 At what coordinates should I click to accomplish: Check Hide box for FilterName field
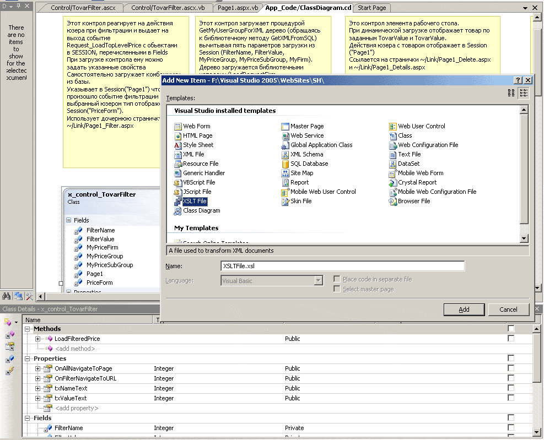pyautogui.click(x=511, y=427)
